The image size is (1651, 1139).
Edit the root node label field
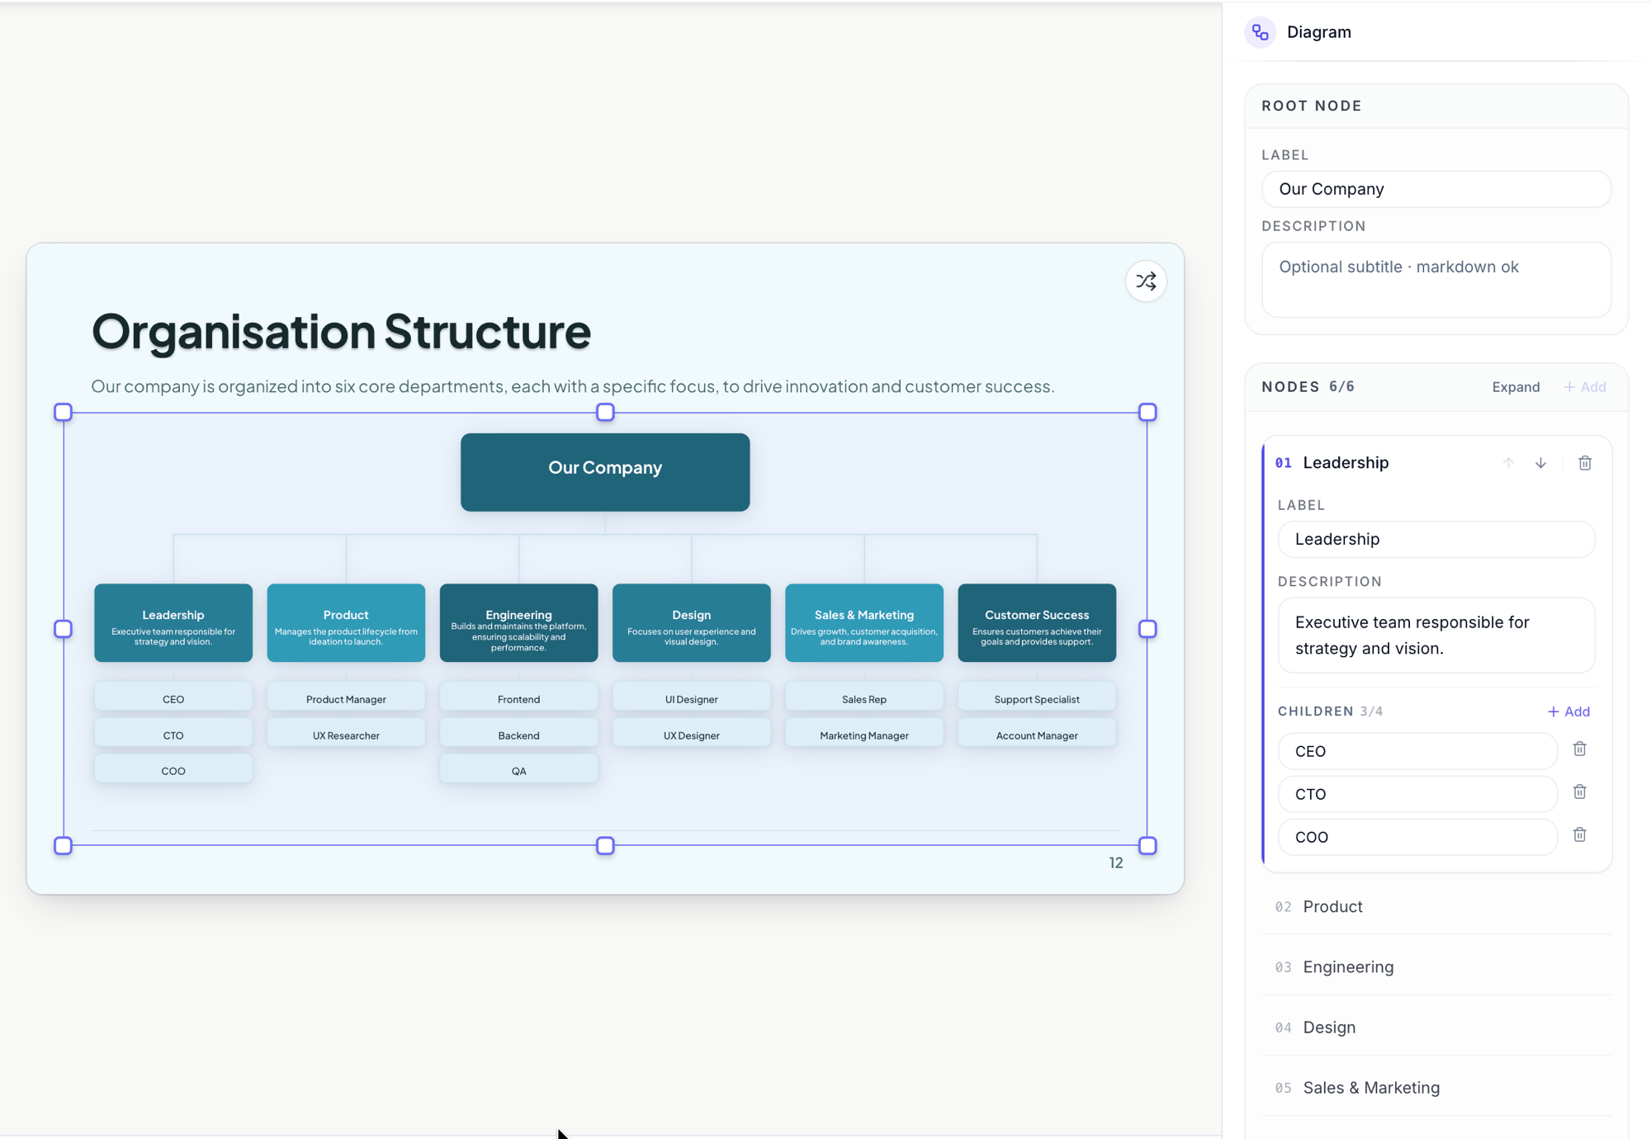[x=1436, y=189]
